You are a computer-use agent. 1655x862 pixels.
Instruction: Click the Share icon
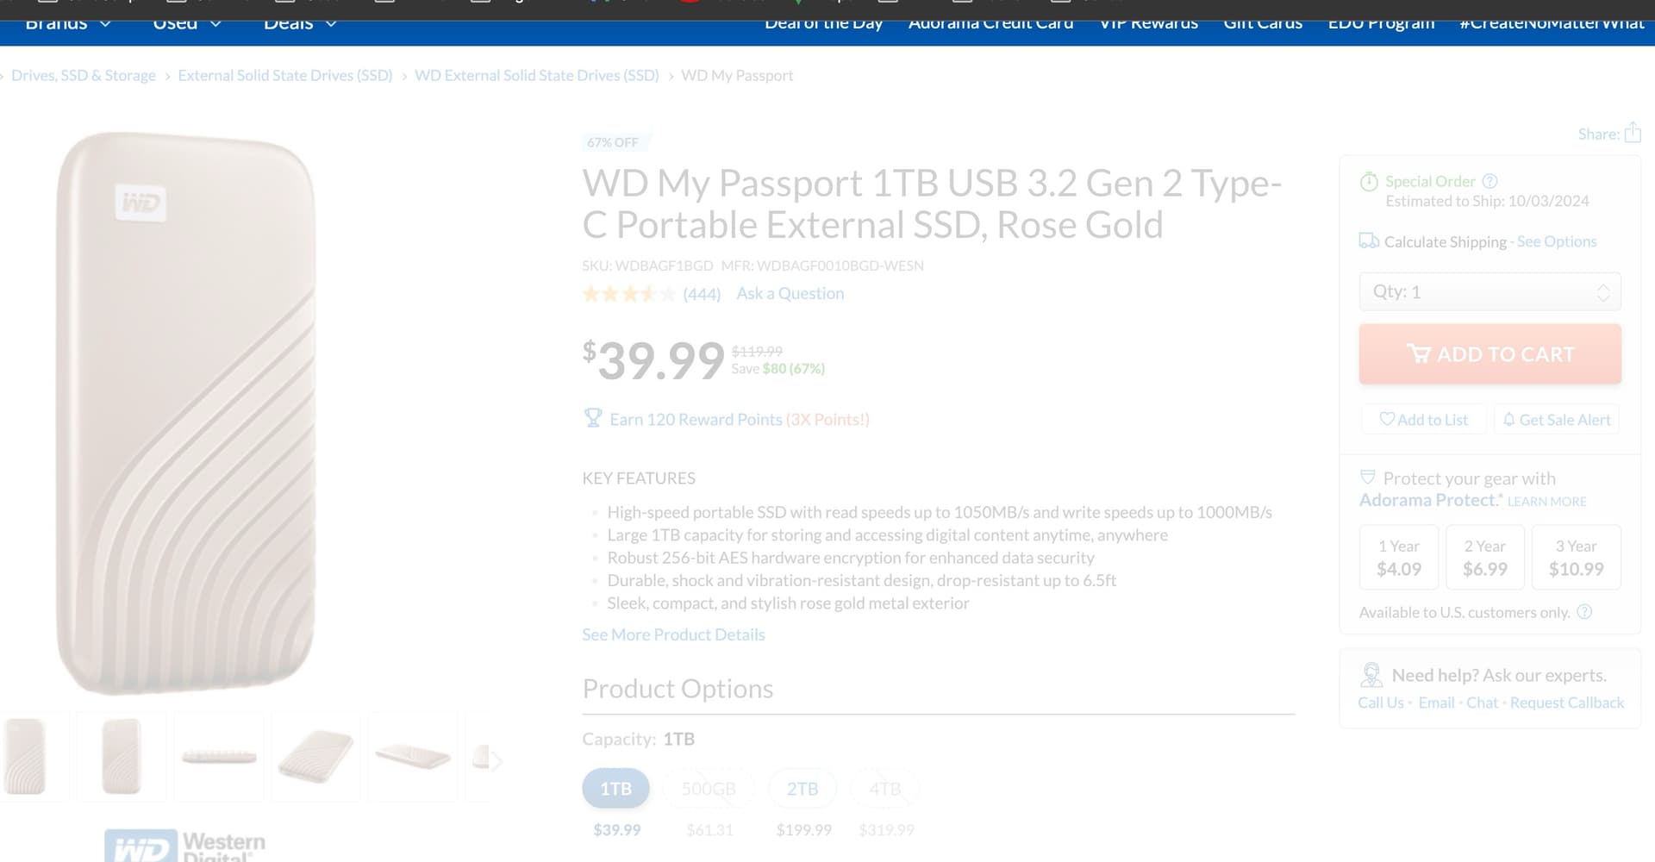1633,133
